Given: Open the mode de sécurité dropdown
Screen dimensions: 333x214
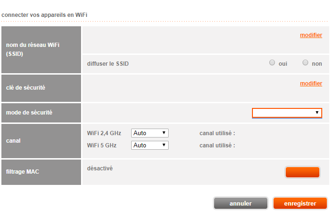Looking at the screenshot, I should [287, 113].
